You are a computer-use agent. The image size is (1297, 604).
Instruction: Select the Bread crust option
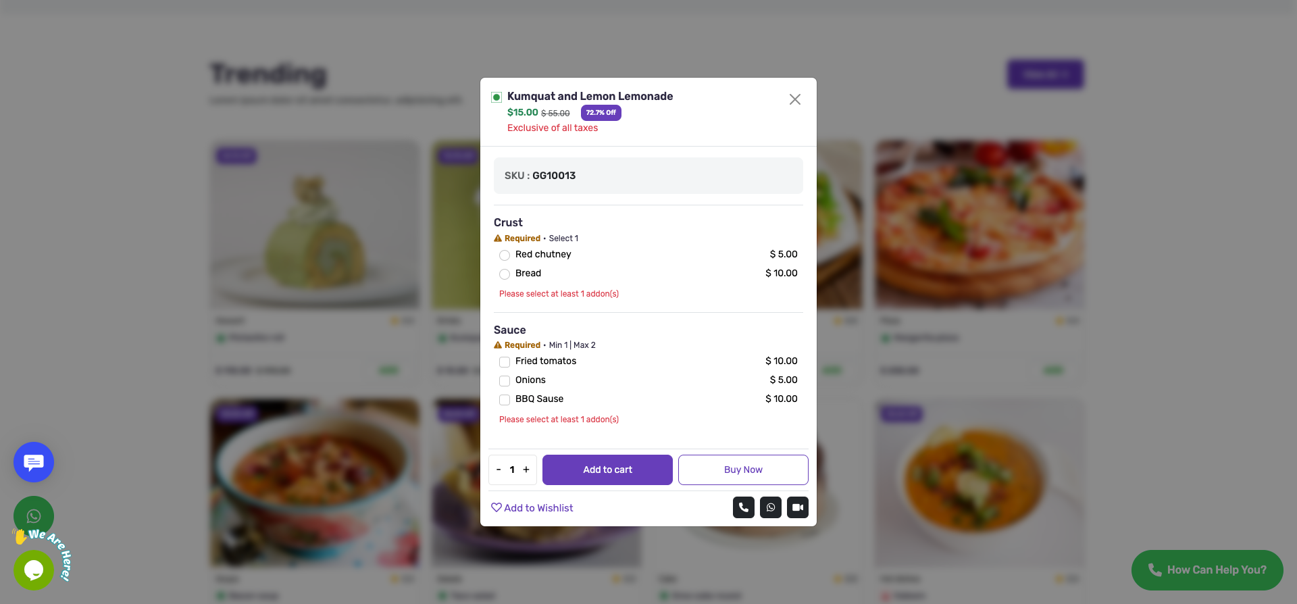[504, 274]
